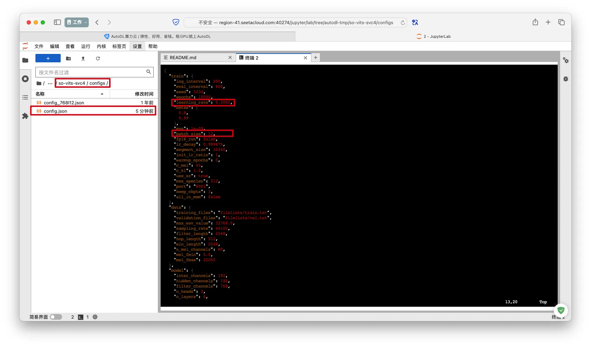Click the new folder icon
The height and width of the screenshot is (347, 591).
[68, 58]
